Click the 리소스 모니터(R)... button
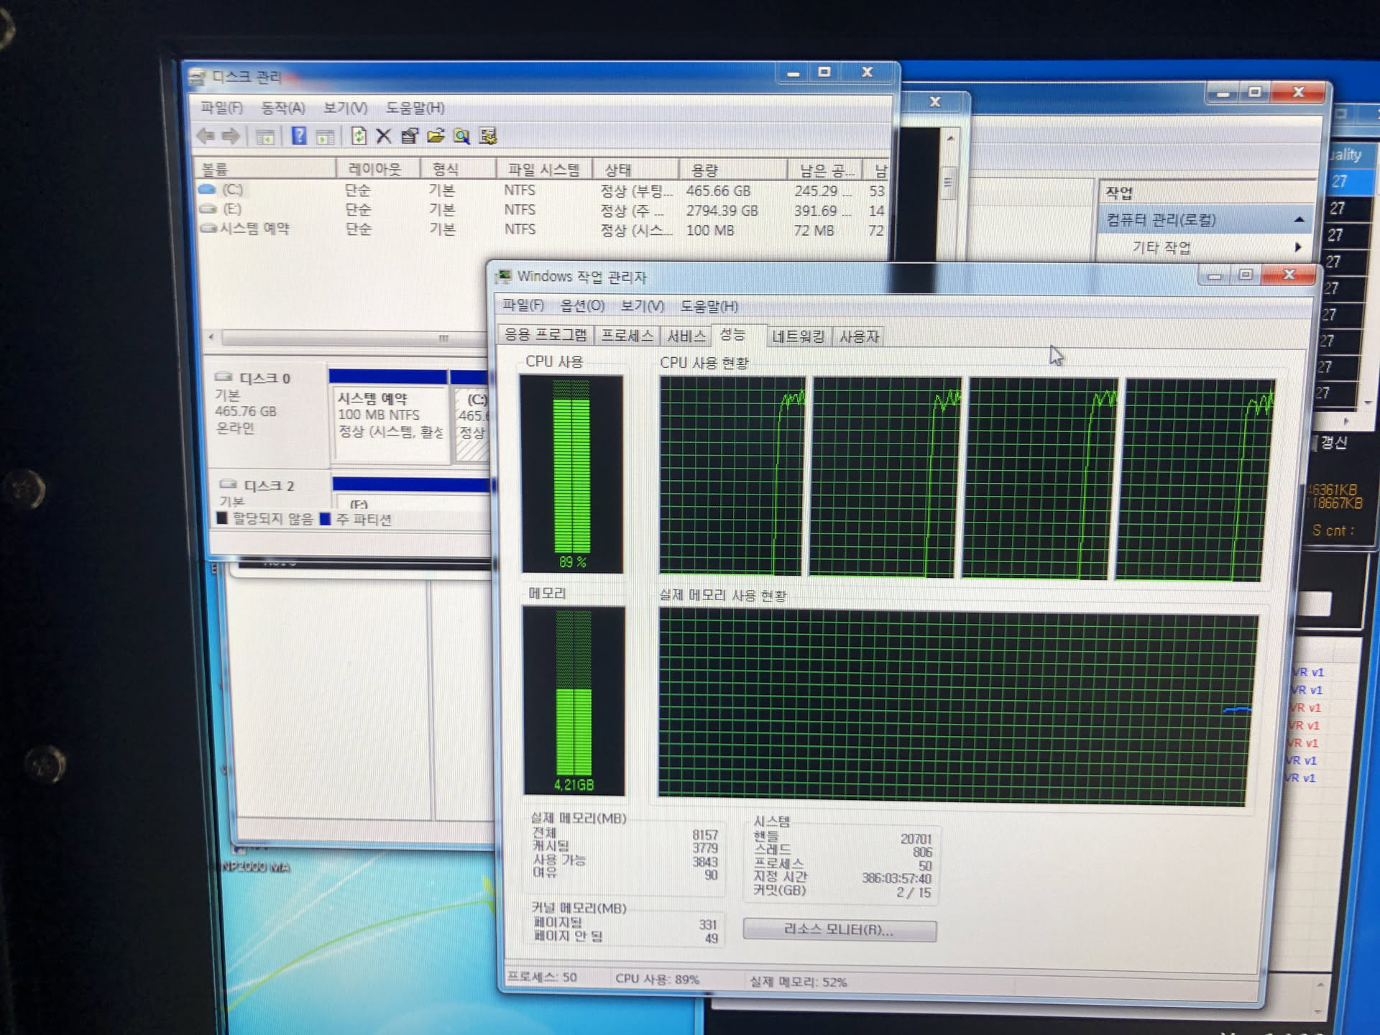Image resolution: width=1380 pixels, height=1035 pixels. click(x=839, y=930)
